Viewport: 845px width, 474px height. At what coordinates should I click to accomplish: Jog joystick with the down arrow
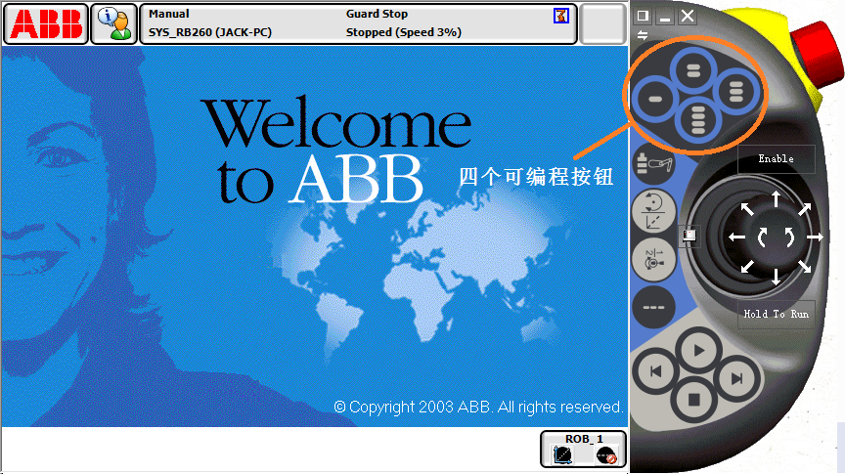[776, 277]
